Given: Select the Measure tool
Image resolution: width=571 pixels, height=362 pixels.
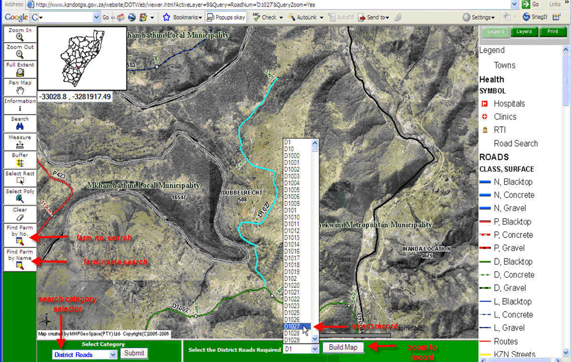Looking at the screenshot, I should pyautogui.click(x=20, y=141).
